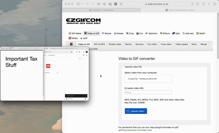Reload the ezgif page
Image resolution: width=219 pixels, height=133 pixels.
tap(192, 4)
